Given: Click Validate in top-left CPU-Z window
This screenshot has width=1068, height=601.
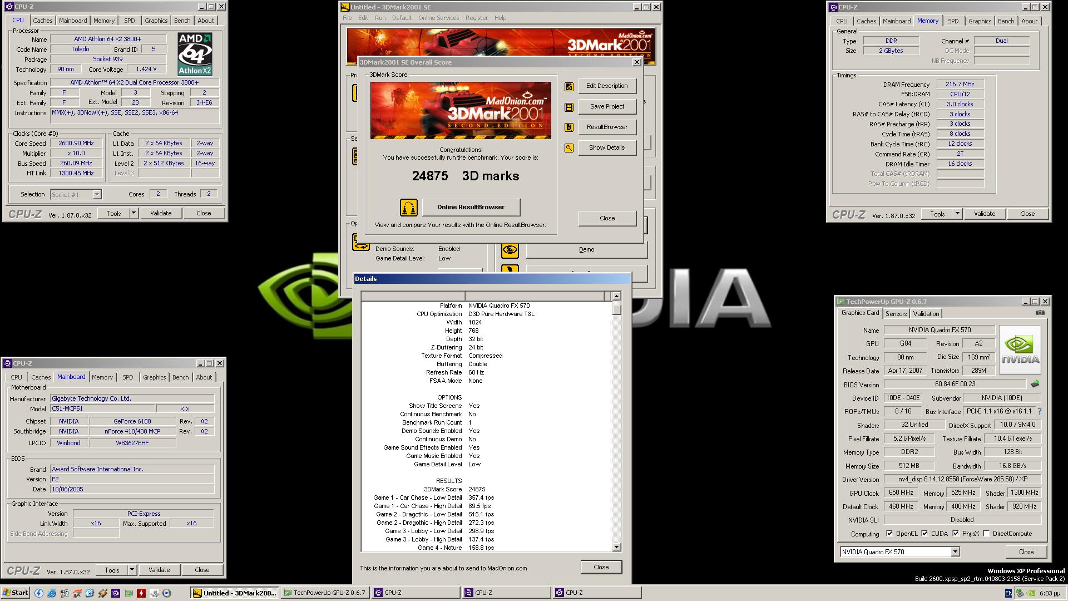Looking at the screenshot, I should pyautogui.click(x=161, y=213).
